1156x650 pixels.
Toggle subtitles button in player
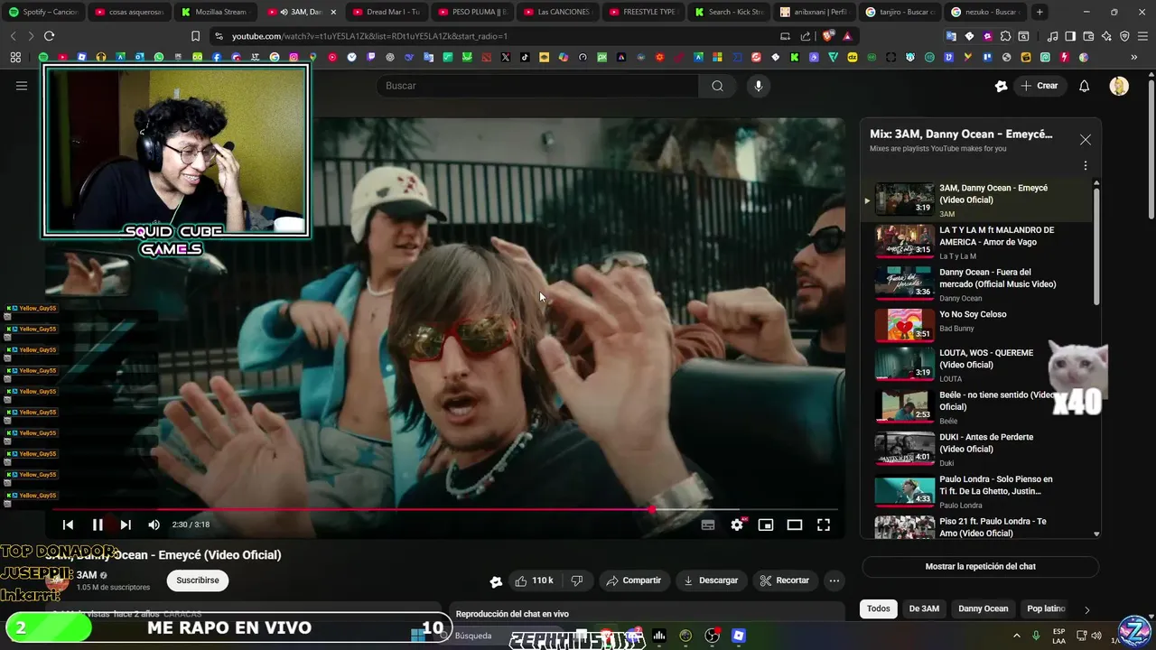click(708, 525)
